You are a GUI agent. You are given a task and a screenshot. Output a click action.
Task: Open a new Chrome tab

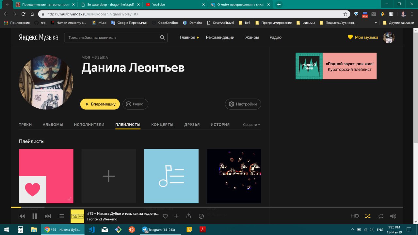pyautogui.click(x=279, y=5)
